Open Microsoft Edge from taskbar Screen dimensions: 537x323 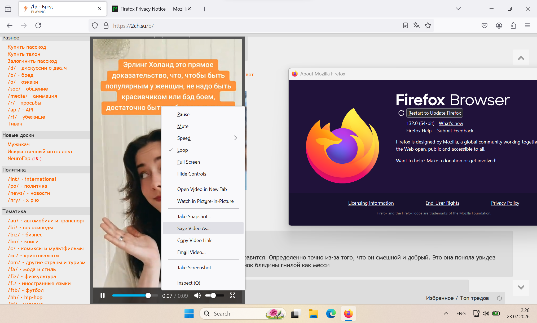331,314
